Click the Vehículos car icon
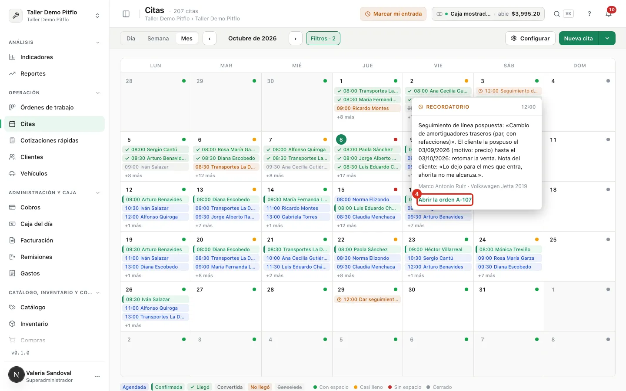Viewport: 626px width, 391px height. [12, 173]
